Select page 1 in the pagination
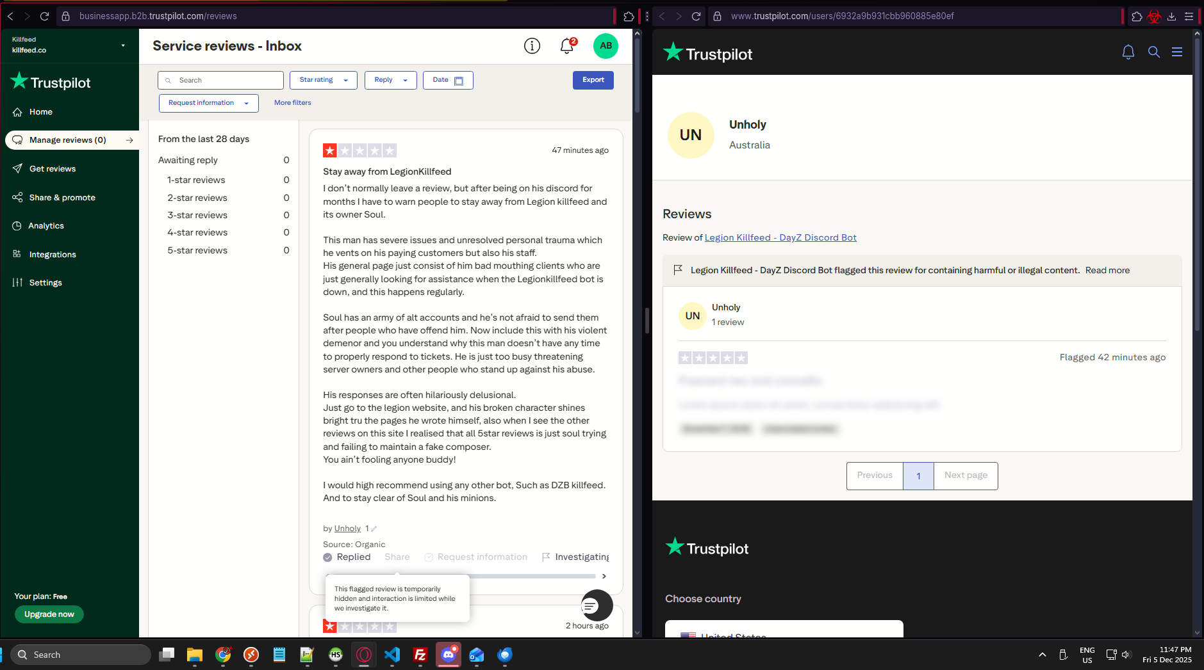This screenshot has width=1204, height=670. (x=918, y=475)
